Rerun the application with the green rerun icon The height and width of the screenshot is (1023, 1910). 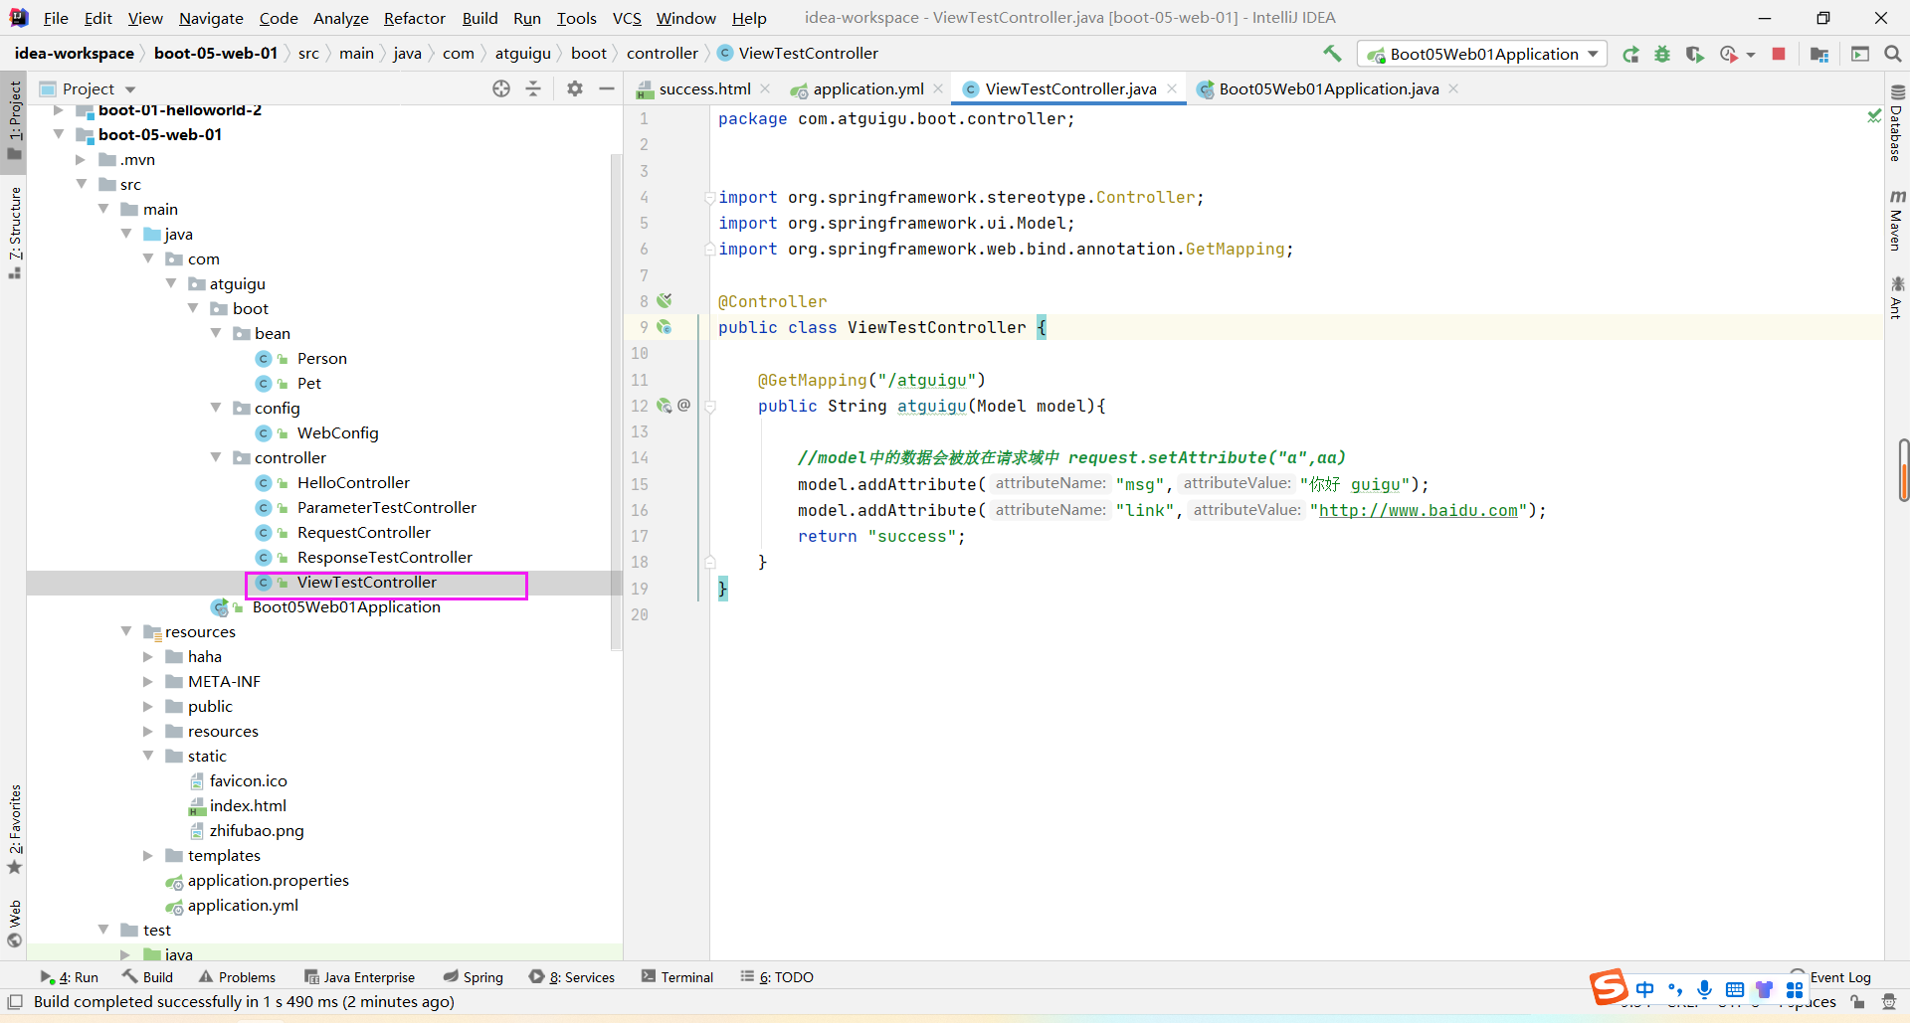pos(1630,55)
